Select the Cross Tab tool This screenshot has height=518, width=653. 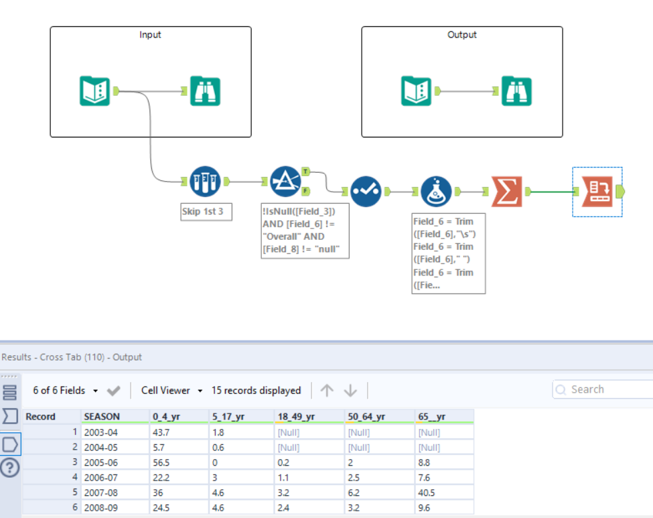597,191
